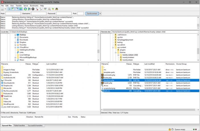
Task: Expand the Documents folder in local tree
Action: tap(15, 37)
